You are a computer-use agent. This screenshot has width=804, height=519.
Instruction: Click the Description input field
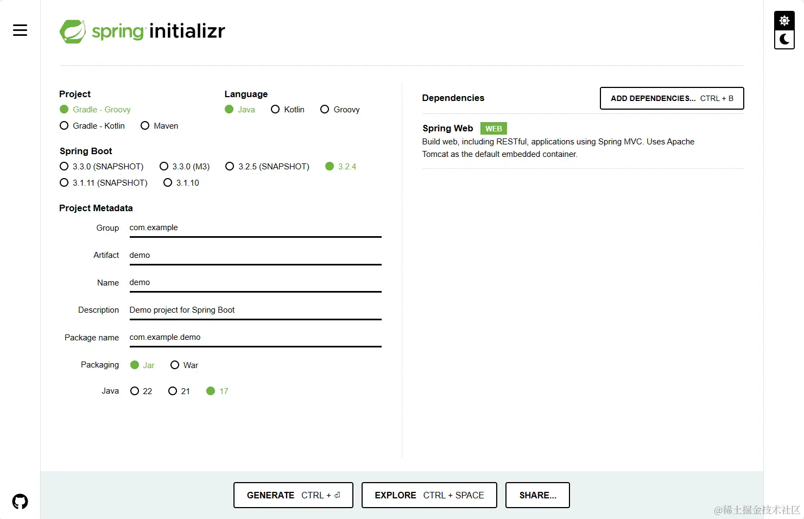[x=255, y=311]
